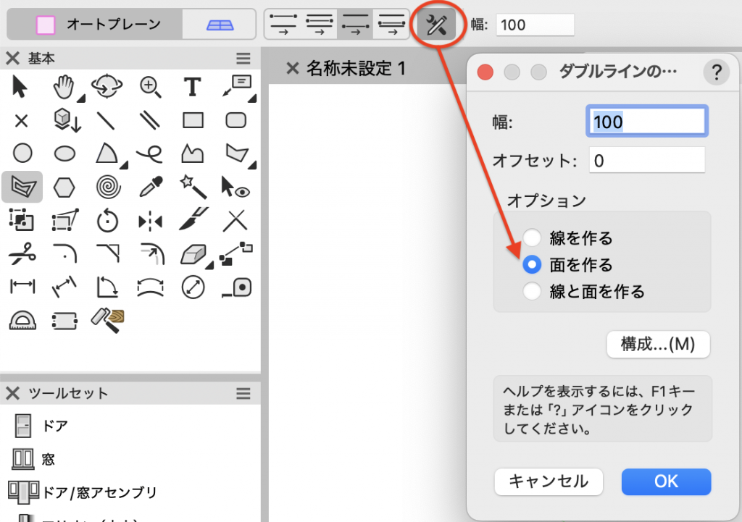Open the 基本 palette hamburger menu
Viewport: 742px width, 522px height.
243,59
